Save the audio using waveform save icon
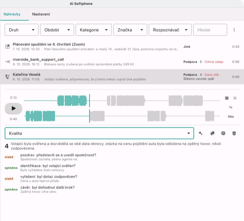 click(227, 98)
